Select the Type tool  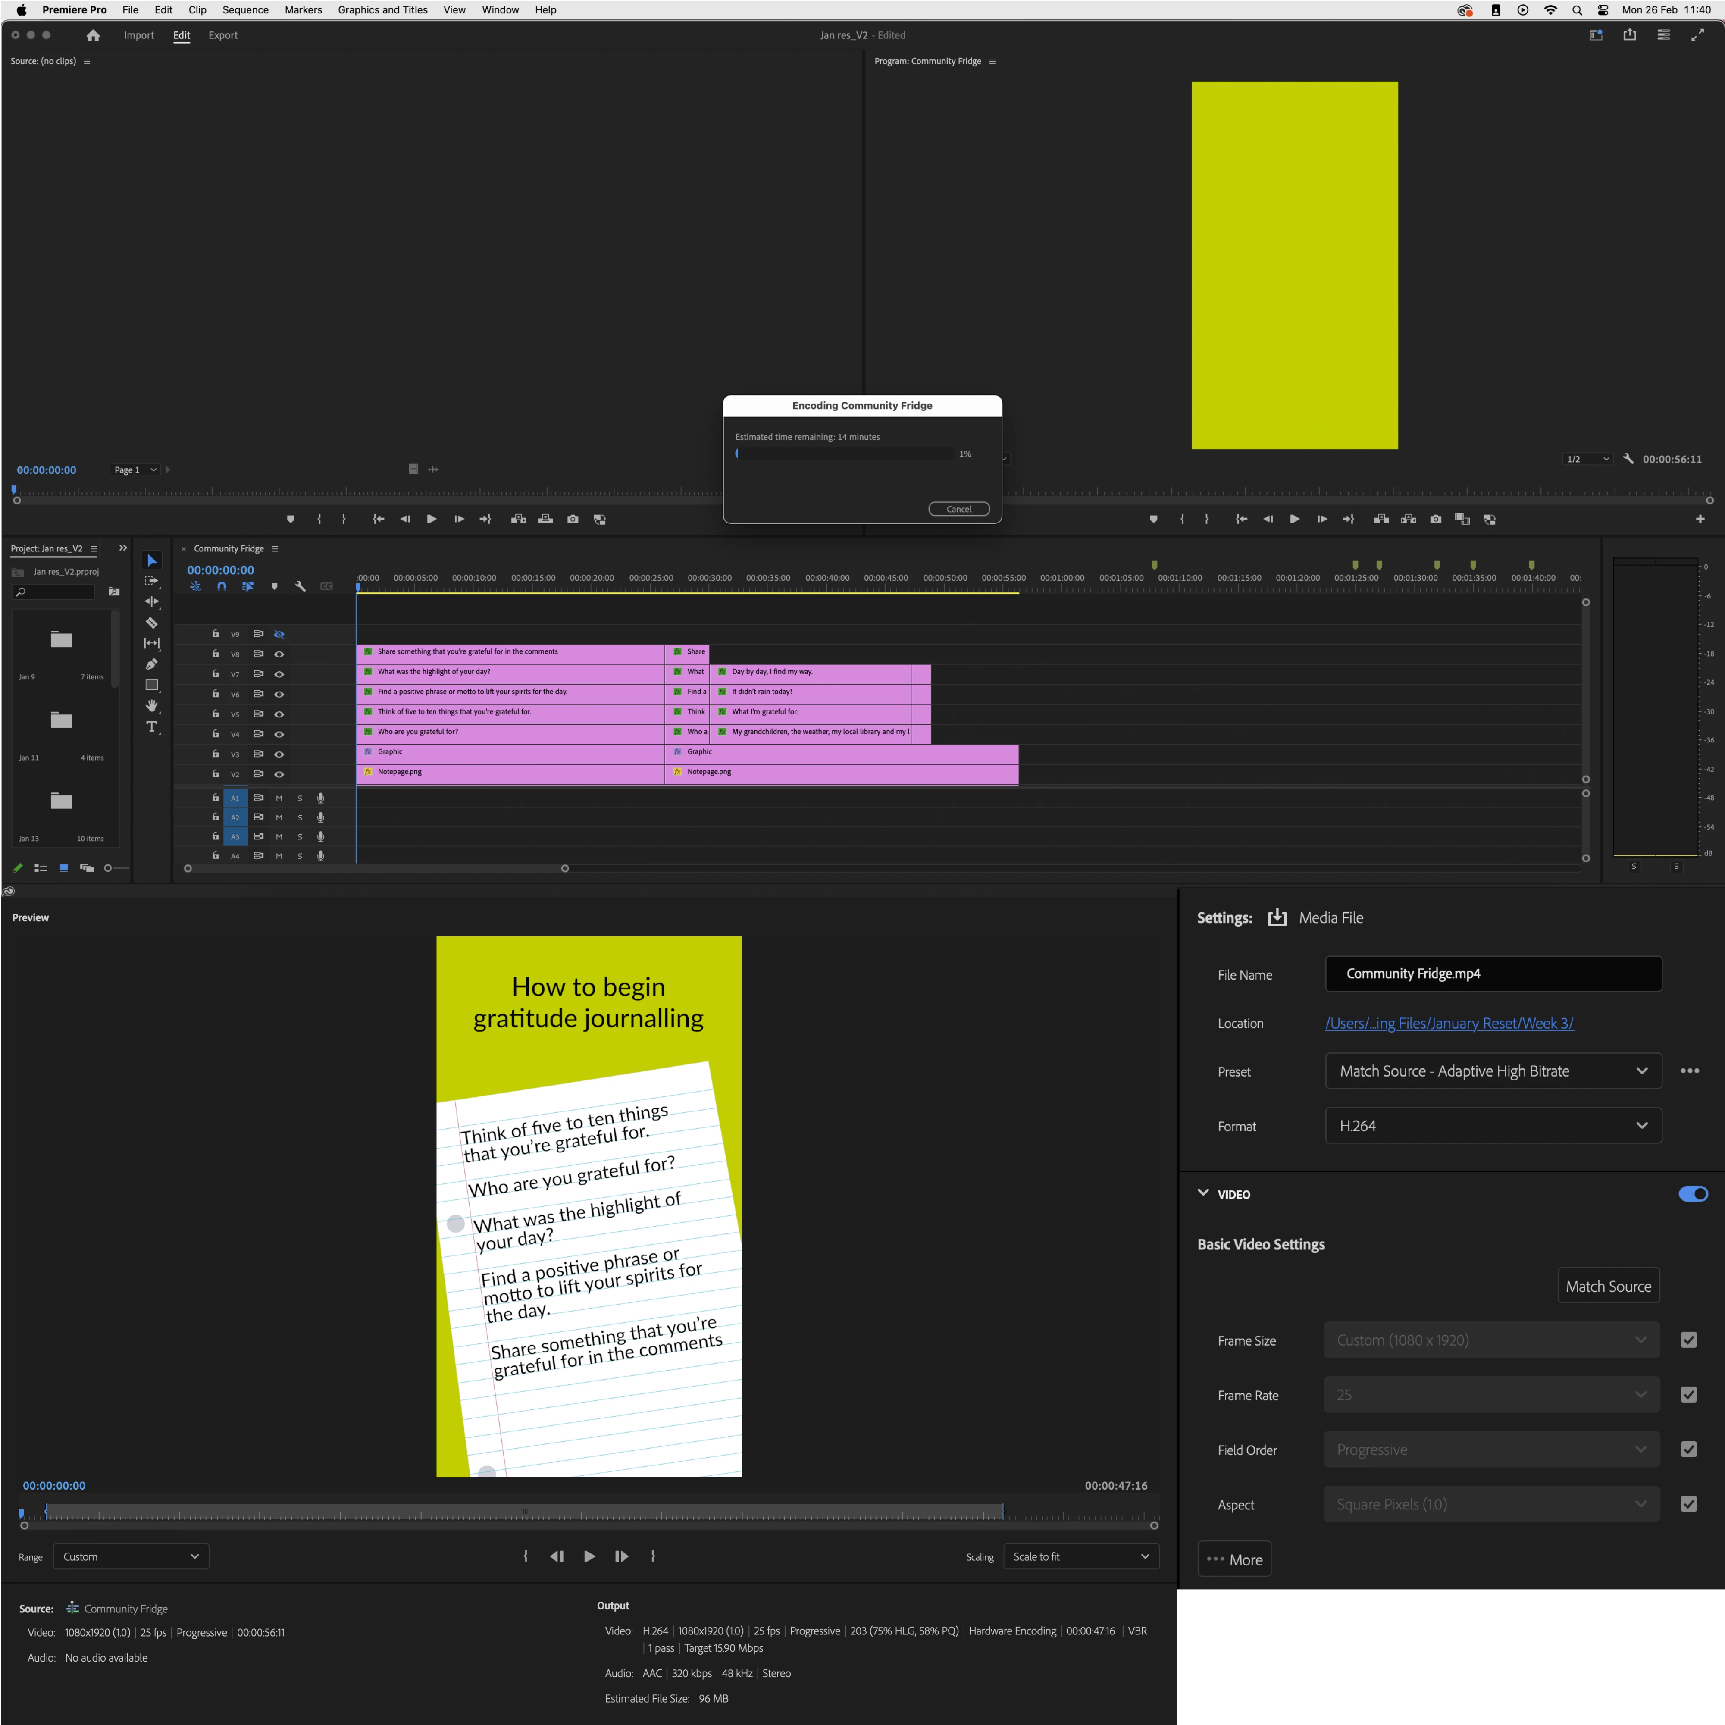point(152,727)
